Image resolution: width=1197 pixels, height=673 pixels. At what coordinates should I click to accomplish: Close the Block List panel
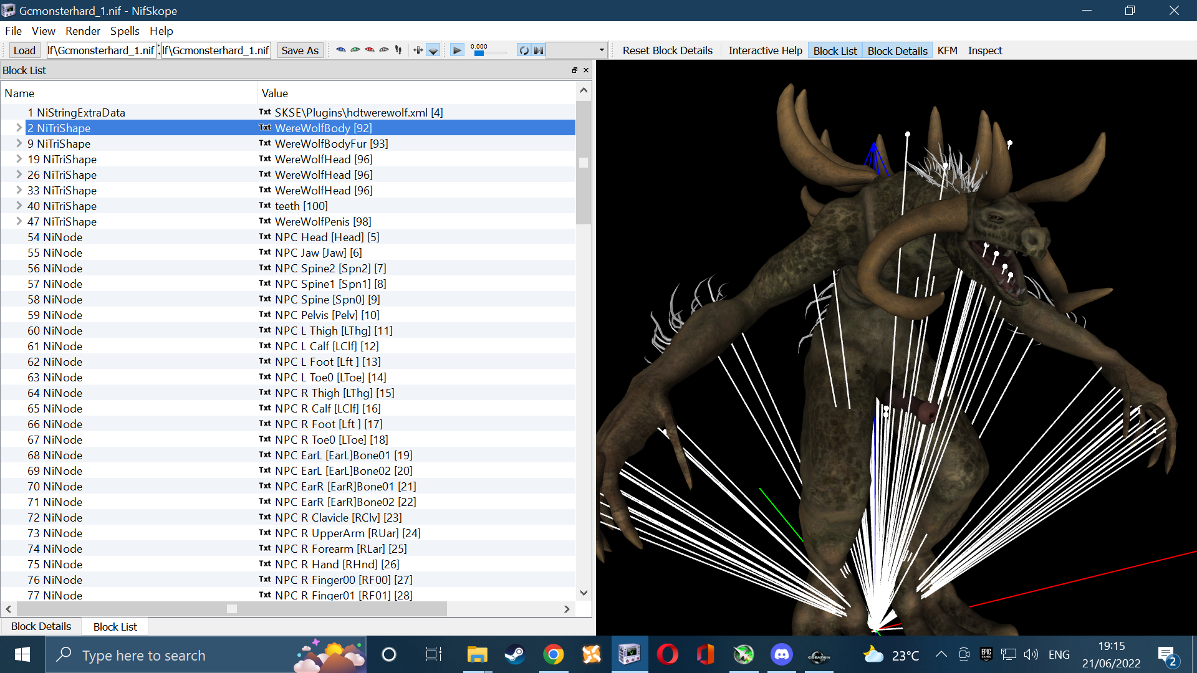pos(586,70)
